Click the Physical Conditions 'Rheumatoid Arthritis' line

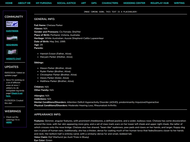[x=75, y=106]
